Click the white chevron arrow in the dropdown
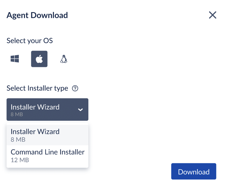 [81, 110]
